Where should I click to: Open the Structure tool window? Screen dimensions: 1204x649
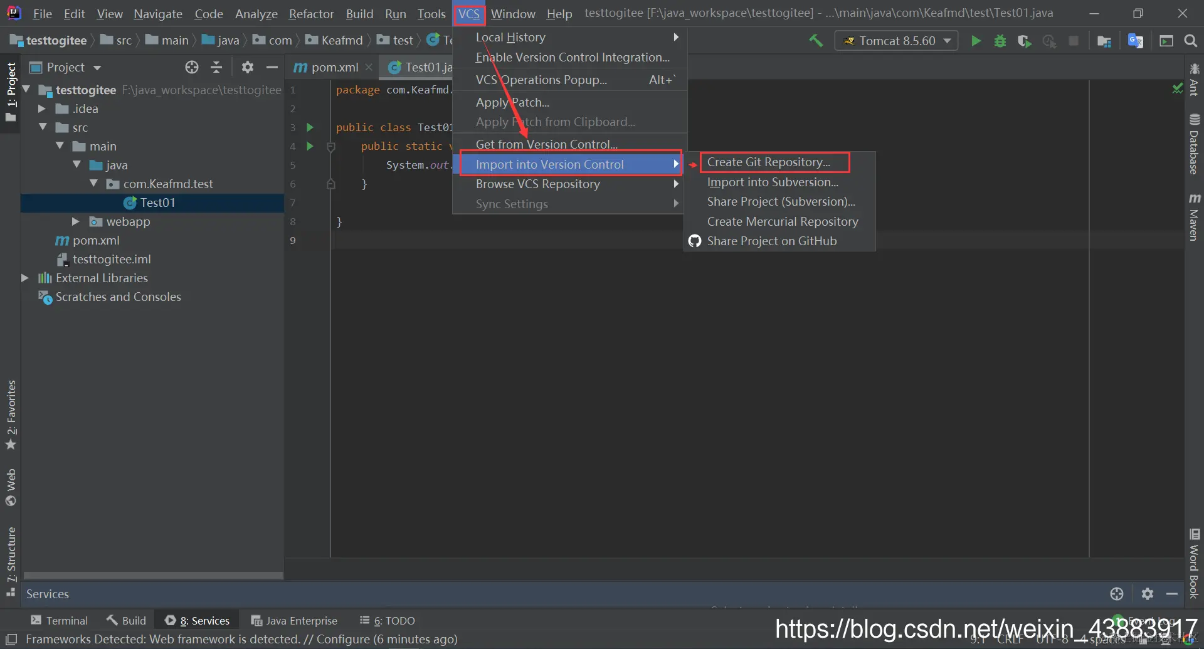coord(11,562)
